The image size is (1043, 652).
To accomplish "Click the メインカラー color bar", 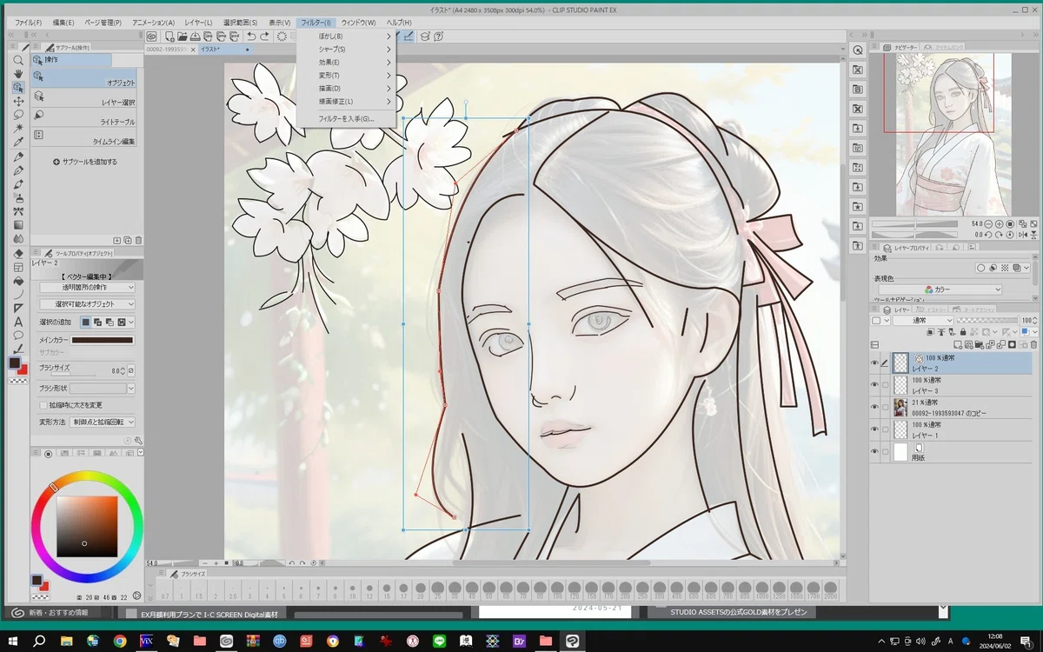I will coord(103,340).
